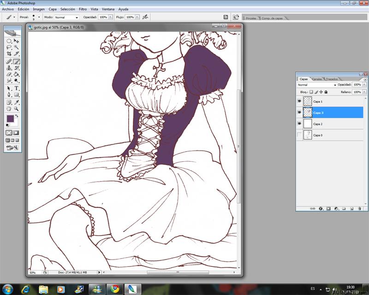Click the white background color swatch
Image resolution: width=369 pixels, height=295 pixels.
click(16, 123)
